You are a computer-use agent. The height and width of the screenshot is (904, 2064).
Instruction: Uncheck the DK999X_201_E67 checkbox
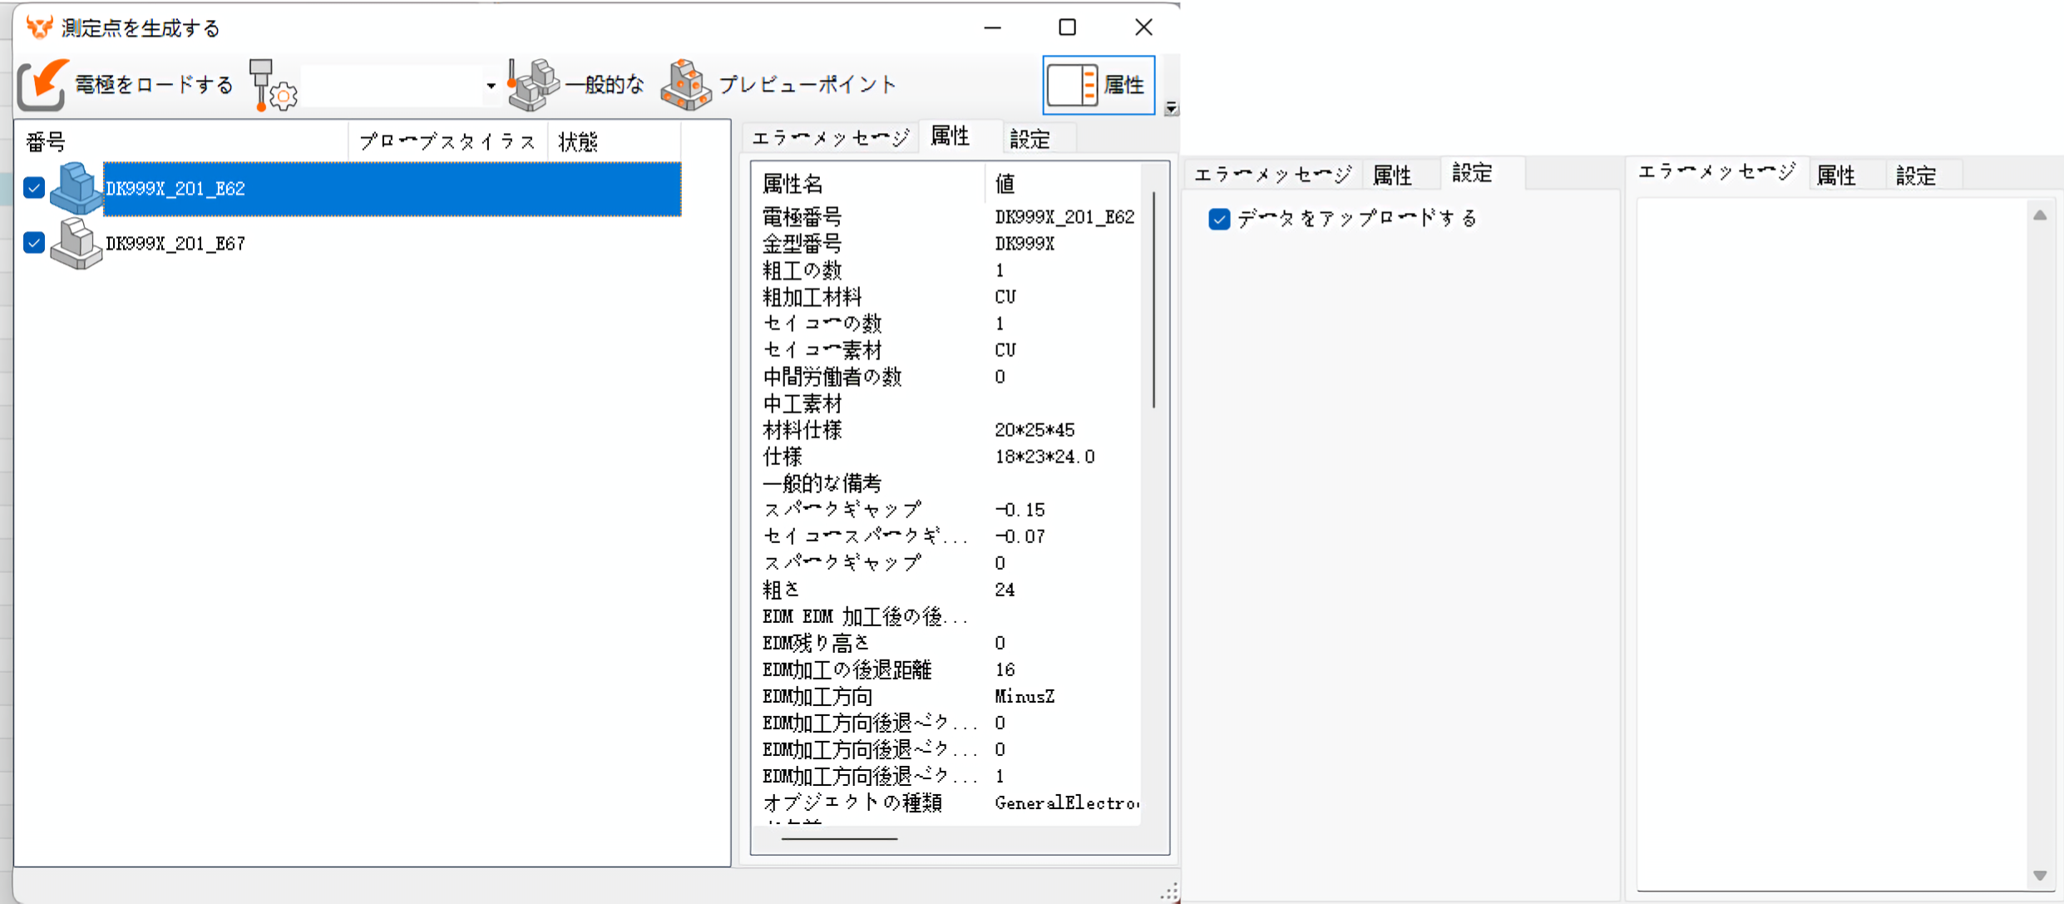[34, 243]
